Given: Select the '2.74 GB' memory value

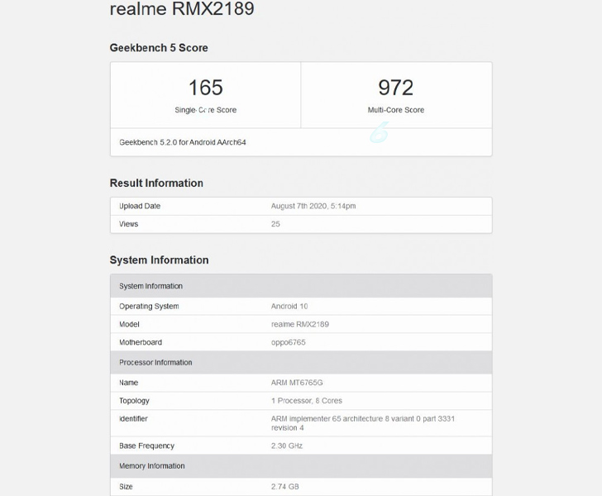Looking at the screenshot, I should tap(284, 486).
